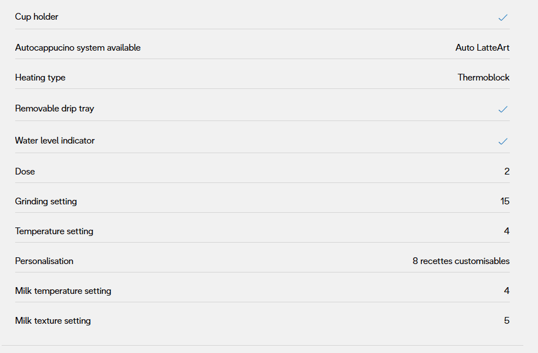The height and width of the screenshot is (353, 538).
Task: Click the value 2 in the Dose row
Action: click(507, 172)
